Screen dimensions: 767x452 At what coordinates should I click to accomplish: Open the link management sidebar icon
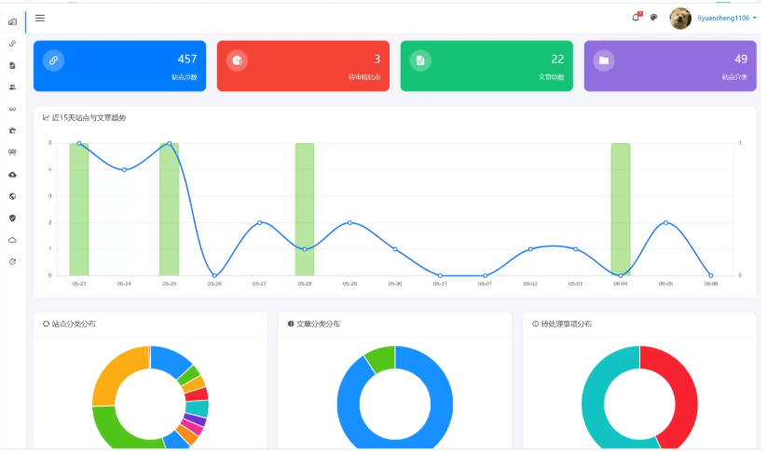pos(12,44)
